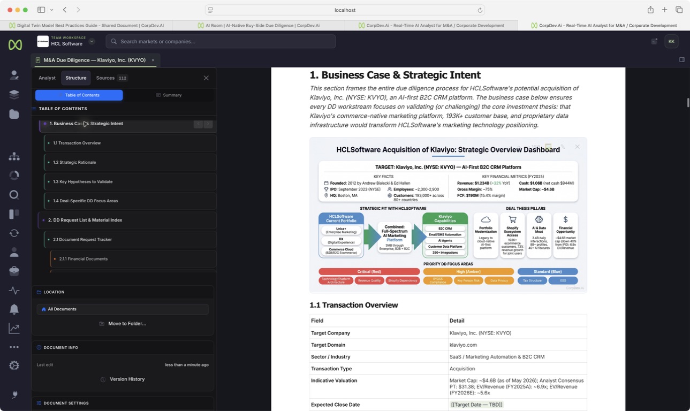Open the kanban board icon in left sidebar

[x=14, y=214]
